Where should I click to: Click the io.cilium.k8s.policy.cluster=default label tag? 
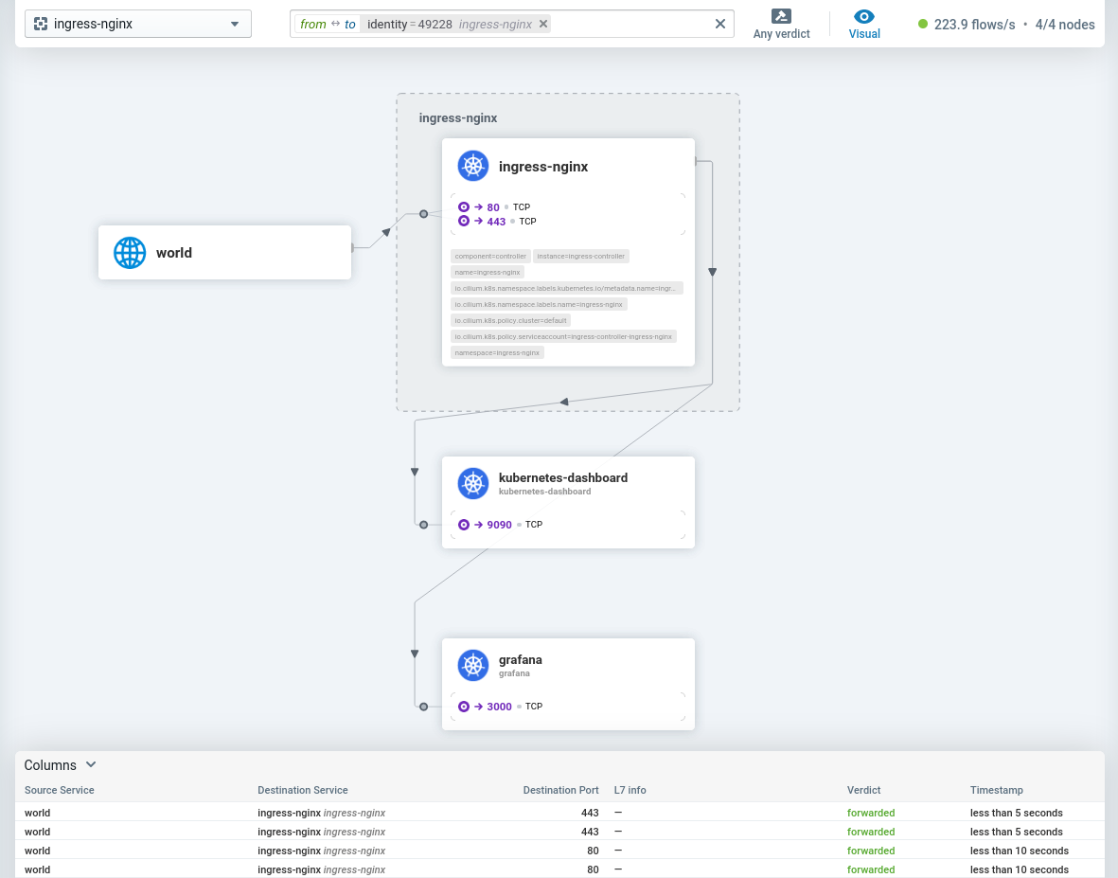pyautogui.click(x=510, y=320)
